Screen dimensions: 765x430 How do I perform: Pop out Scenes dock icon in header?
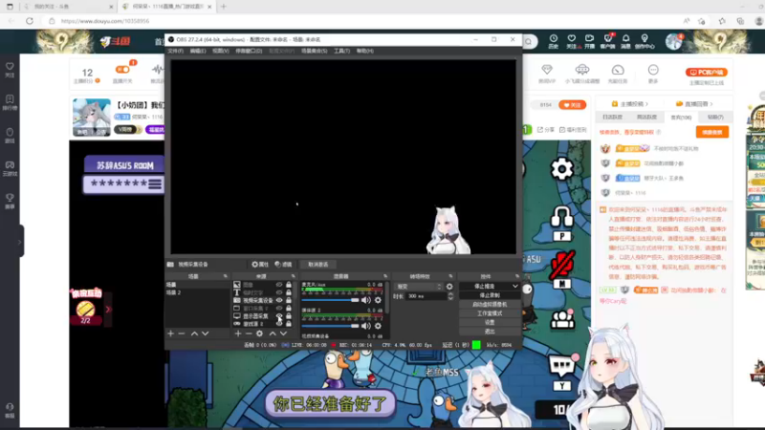tap(225, 276)
